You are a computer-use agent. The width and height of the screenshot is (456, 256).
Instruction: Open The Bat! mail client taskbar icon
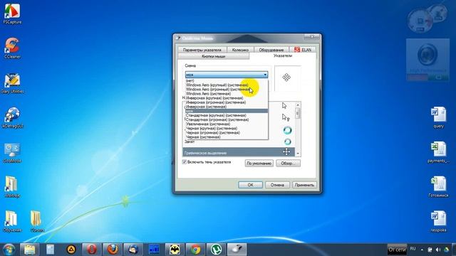[x=175, y=250]
